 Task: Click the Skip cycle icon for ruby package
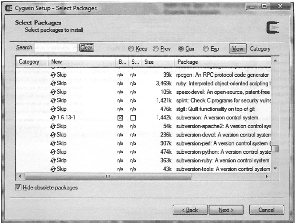(53, 83)
